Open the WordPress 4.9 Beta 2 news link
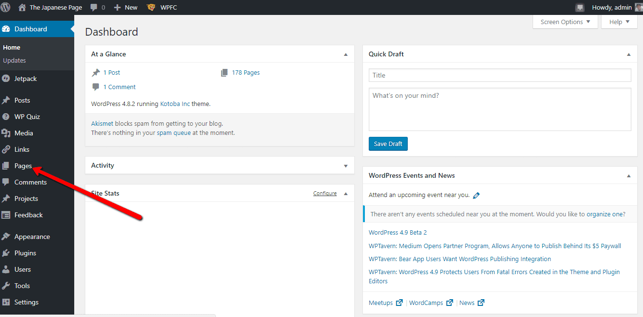643x317 pixels. tap(398, 232)
